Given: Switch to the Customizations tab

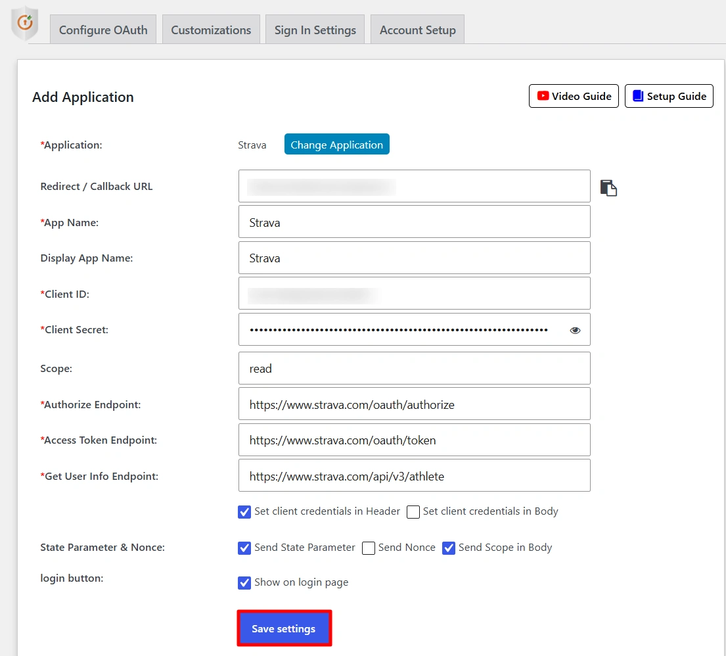Looking at the screenshot, I should (x=211, y=30).
